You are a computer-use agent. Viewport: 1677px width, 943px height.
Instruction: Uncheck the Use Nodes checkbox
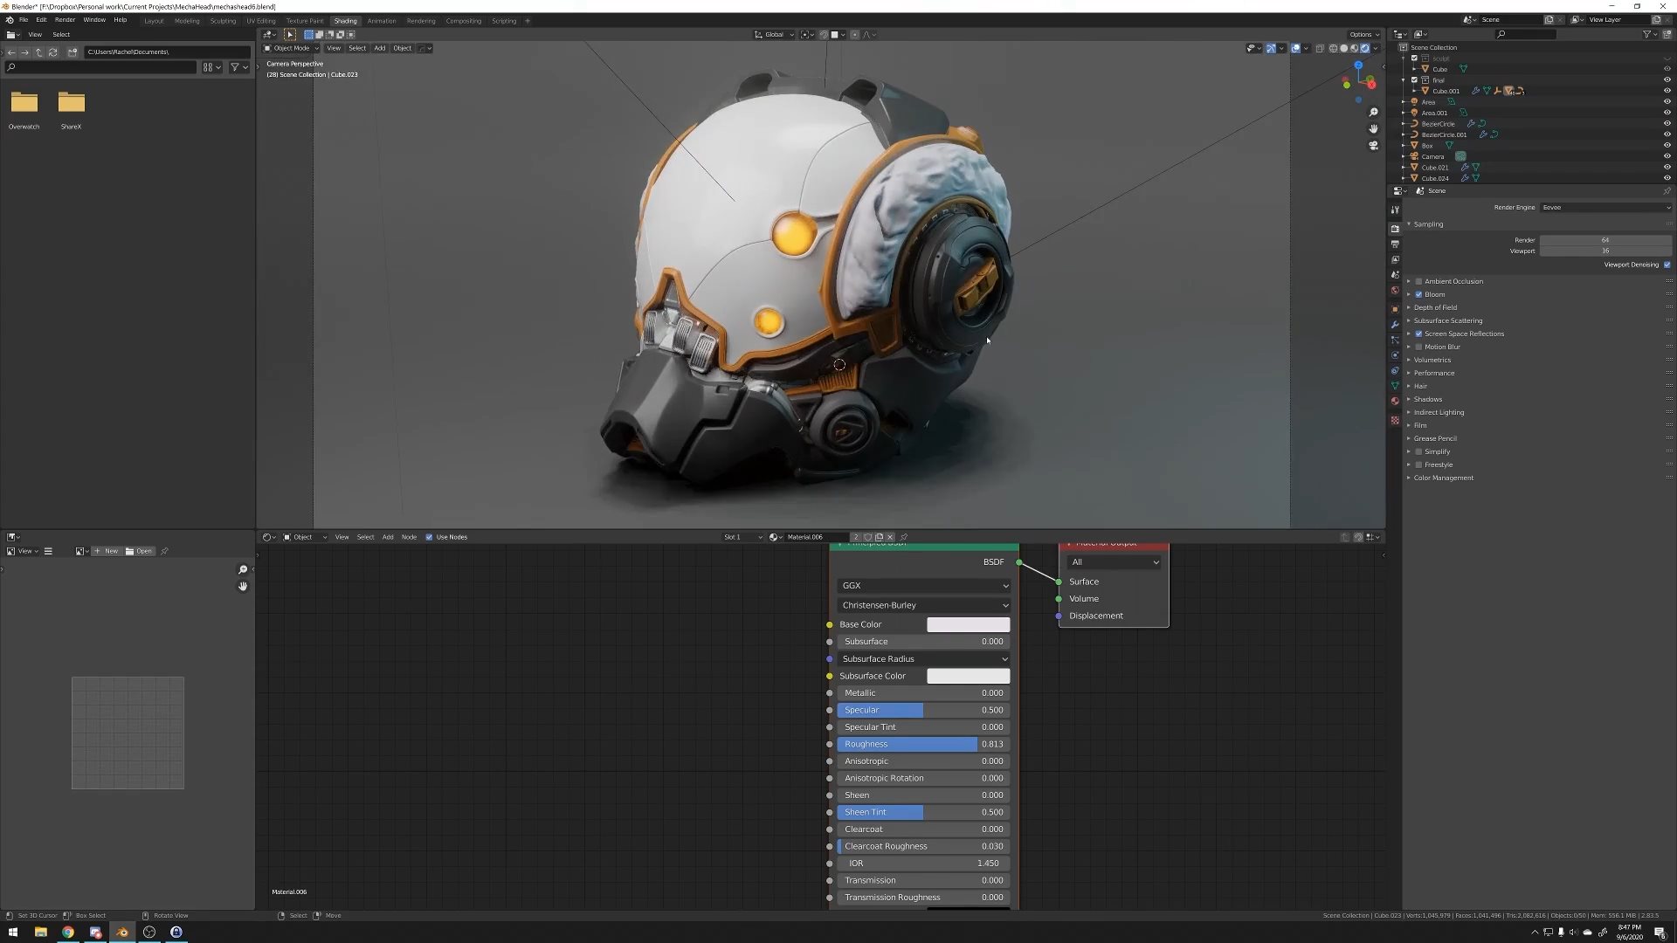point(429,537)
